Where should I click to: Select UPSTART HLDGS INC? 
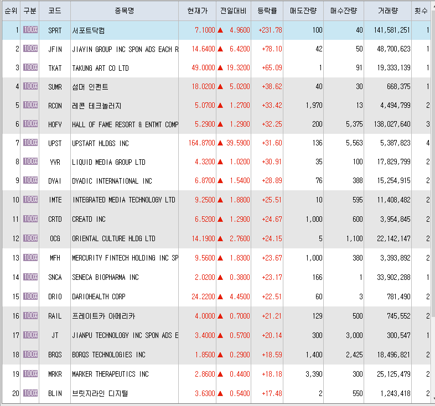tap(100, 143)
